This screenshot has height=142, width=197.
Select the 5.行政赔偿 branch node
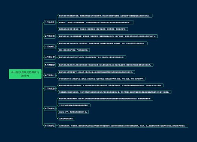(50, 65)
